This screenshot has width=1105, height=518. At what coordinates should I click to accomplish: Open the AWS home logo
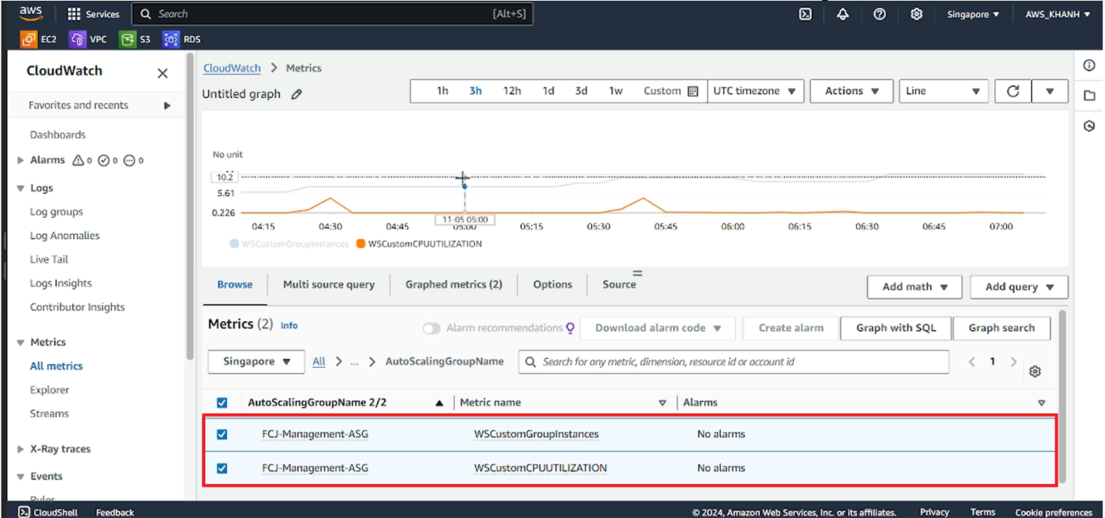31,13
